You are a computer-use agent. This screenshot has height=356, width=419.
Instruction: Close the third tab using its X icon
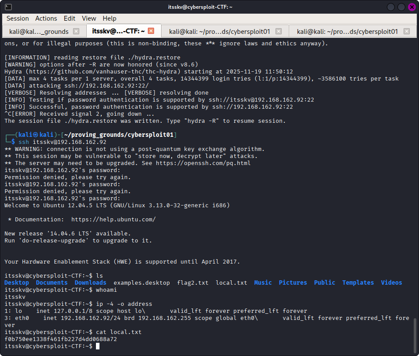[x=279, y=31]
